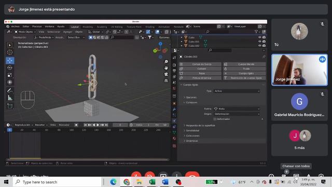Jump to the timeline's first frame button
This screenshot has height=187, width=332.
point(85,125)
